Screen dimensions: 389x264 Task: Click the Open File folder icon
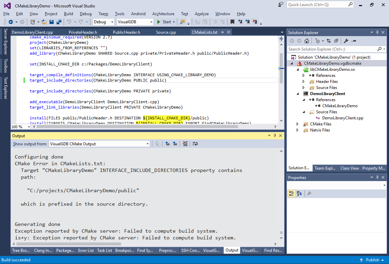[44, 22]
